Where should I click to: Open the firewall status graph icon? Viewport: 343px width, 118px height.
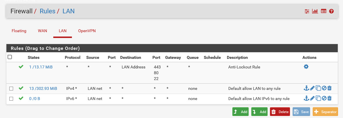click(x=315, y=11)
